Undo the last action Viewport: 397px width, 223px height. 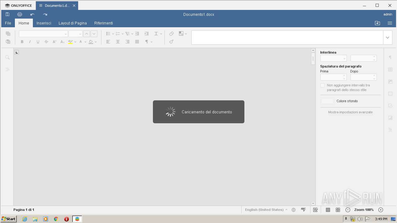click(x=32, y=14)
